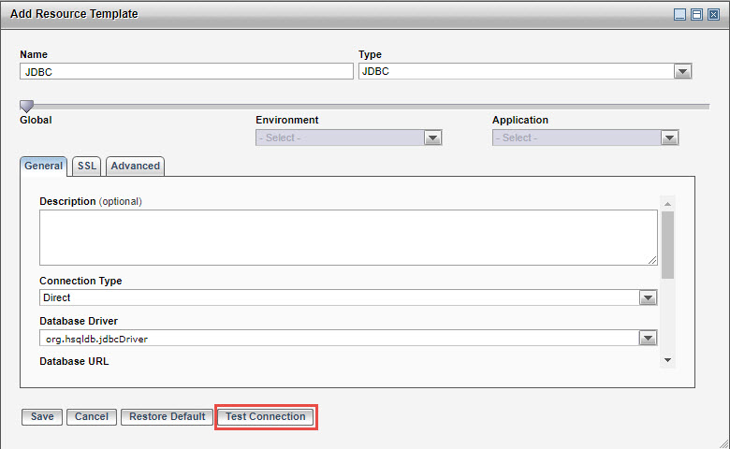
Task: Click the Global scope slider handle
Action: coord(26,107)
